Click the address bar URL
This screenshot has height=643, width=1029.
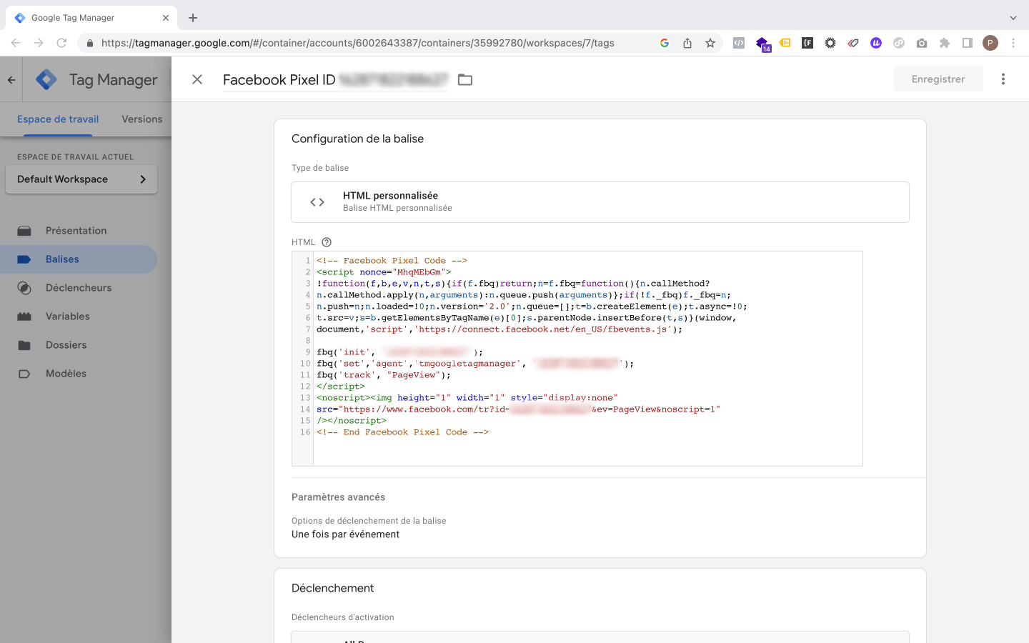click(x=357, y=43)
